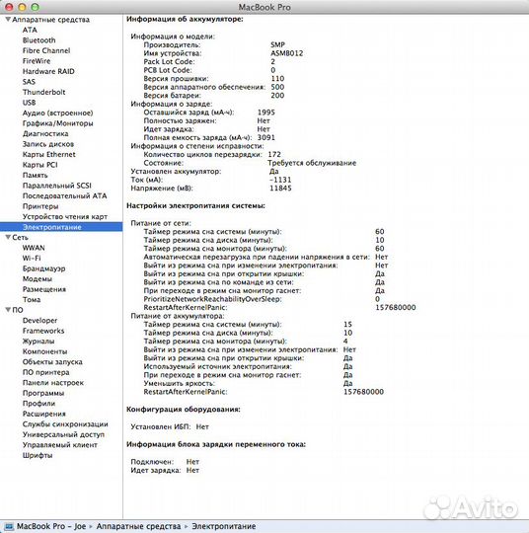Select Карты PCI entry
The image size is (529, 533).
pos(39,165)
